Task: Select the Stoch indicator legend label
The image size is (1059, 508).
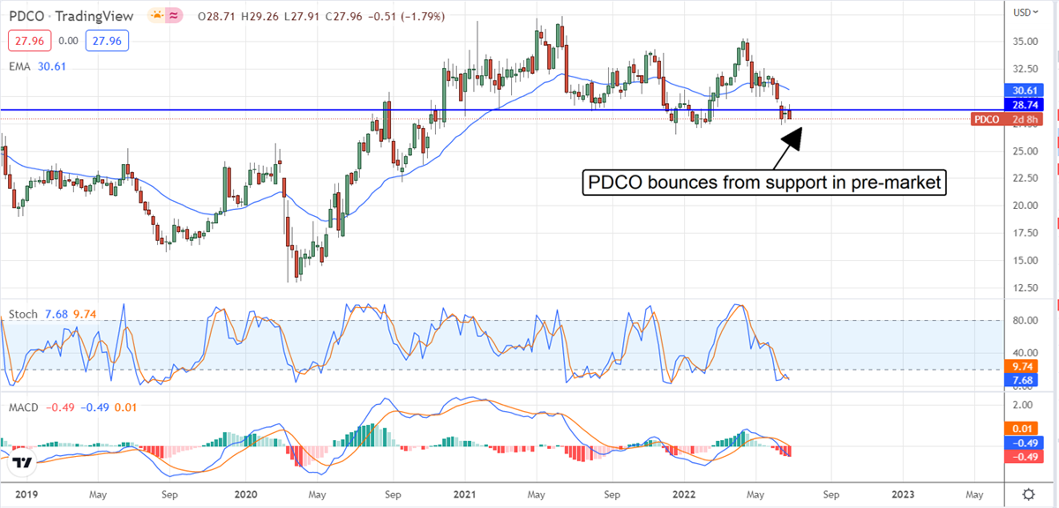Action: tap(22, 313)
